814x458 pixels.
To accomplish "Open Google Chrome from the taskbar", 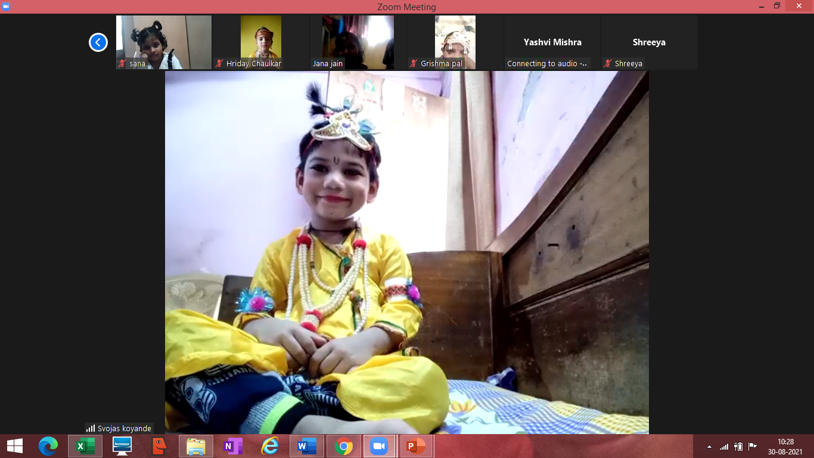I will tap(343, 446).
